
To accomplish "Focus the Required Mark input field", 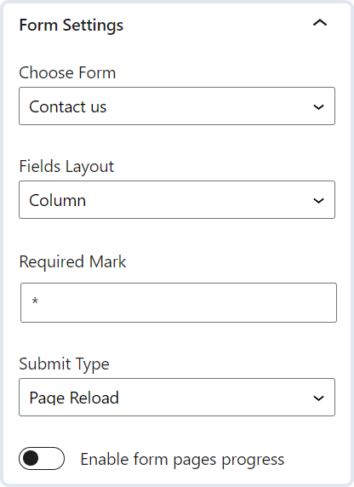I will tap(179, 302).
